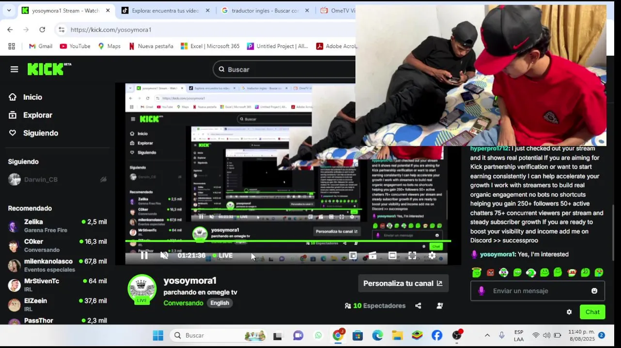
Task: Insert the halo angel emote
Action: pyautogui.click(x=477, y=273)
